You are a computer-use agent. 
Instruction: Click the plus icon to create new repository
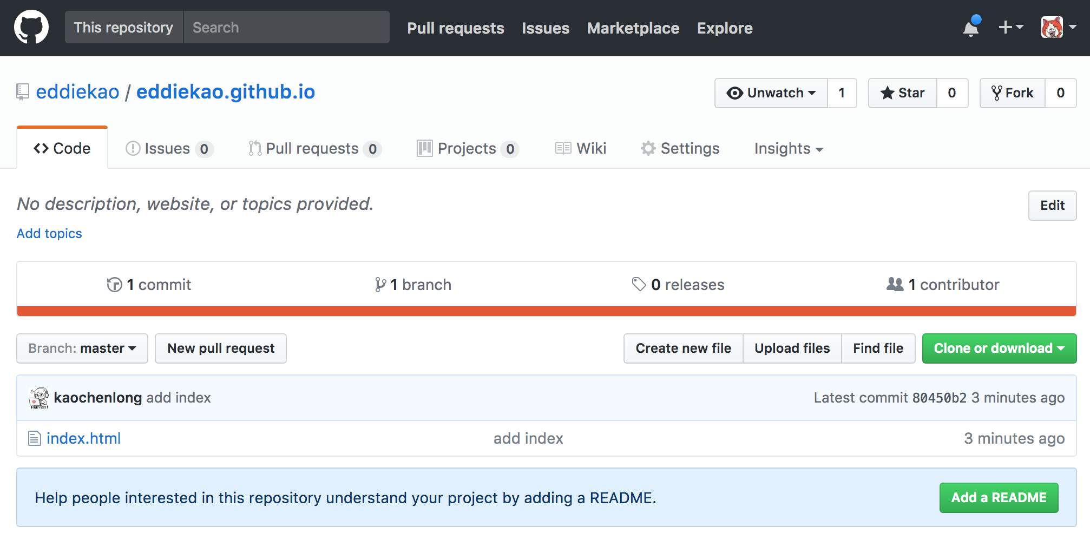pos(1006,27)
